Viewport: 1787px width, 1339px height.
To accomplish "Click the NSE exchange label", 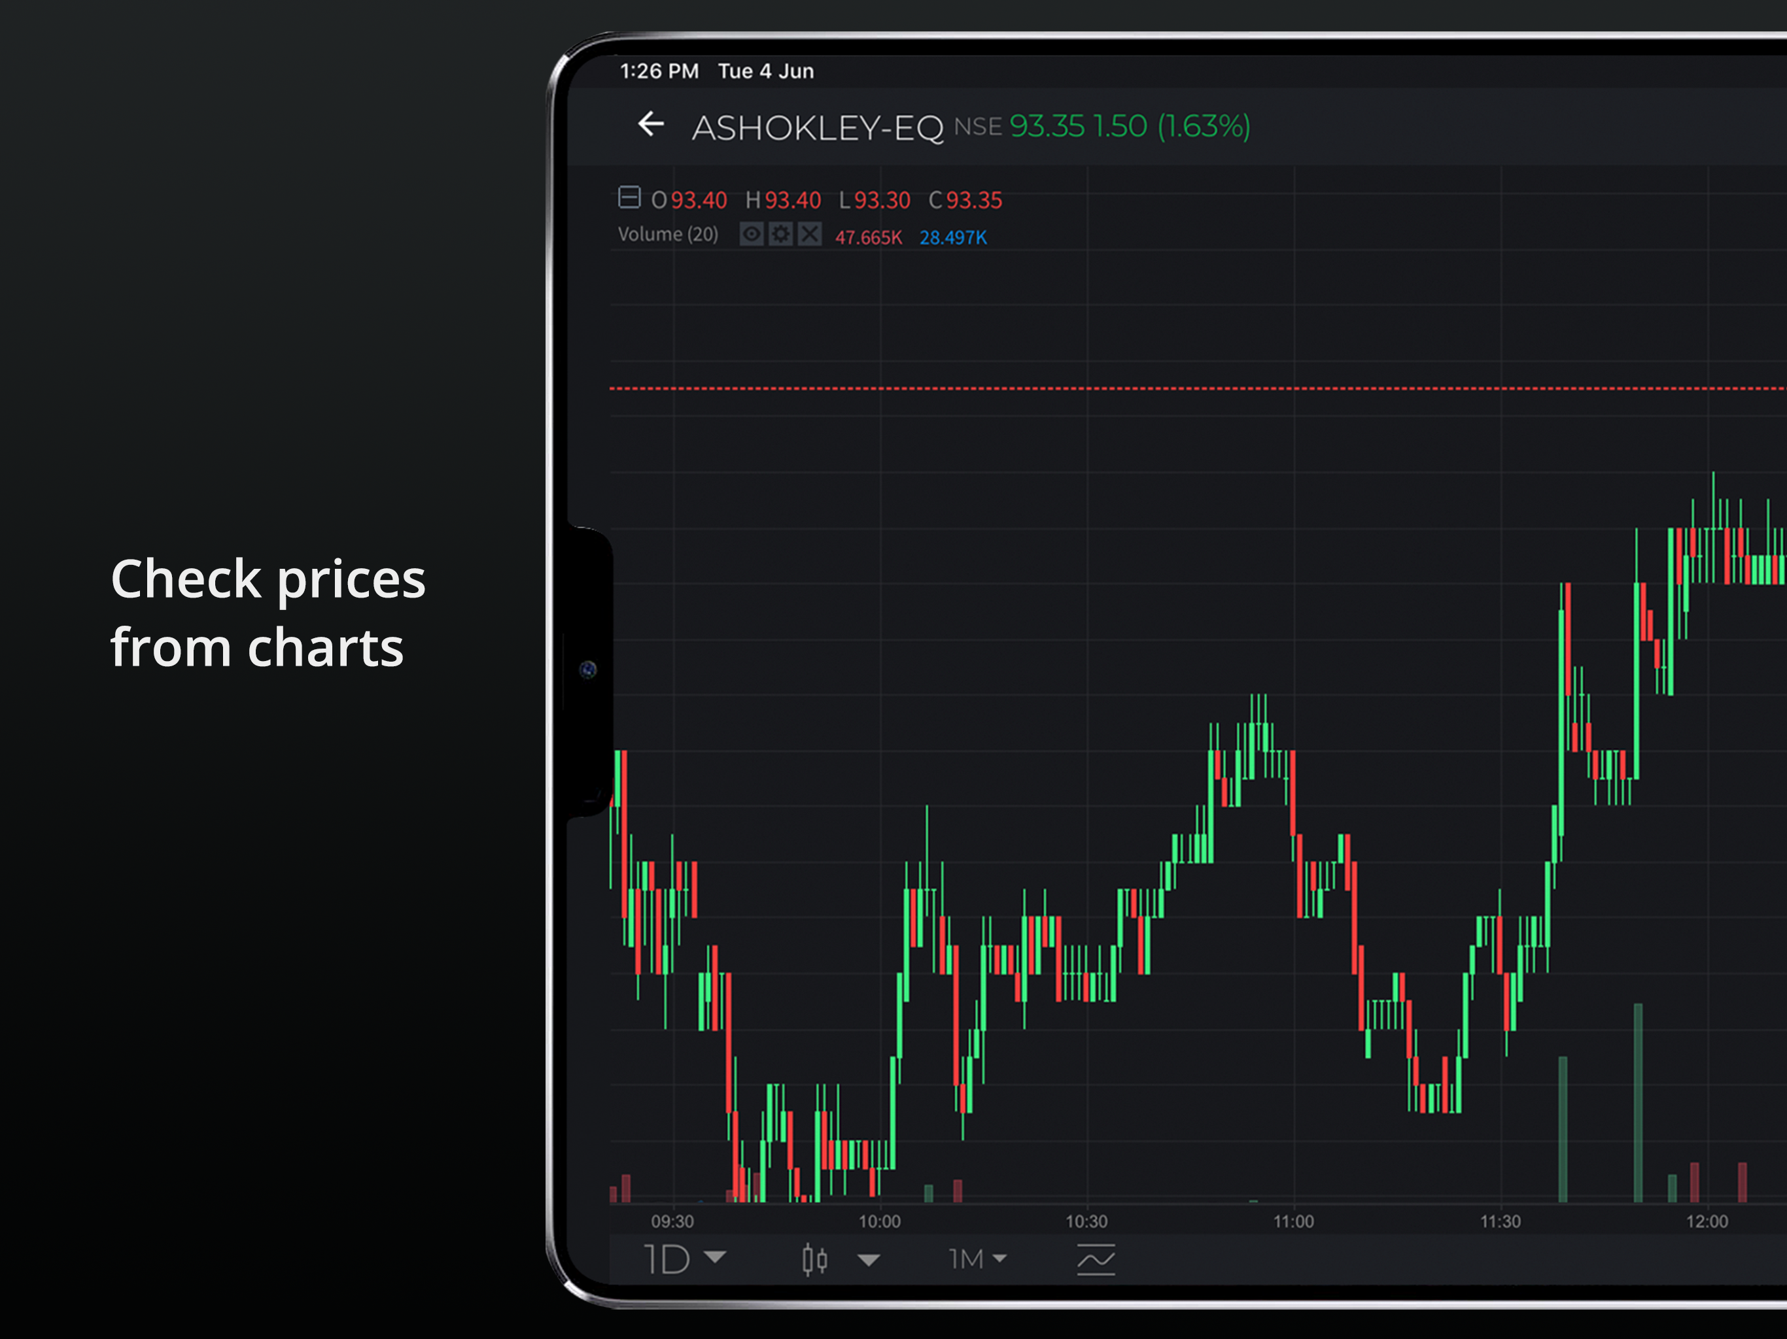I will point(977,127).
